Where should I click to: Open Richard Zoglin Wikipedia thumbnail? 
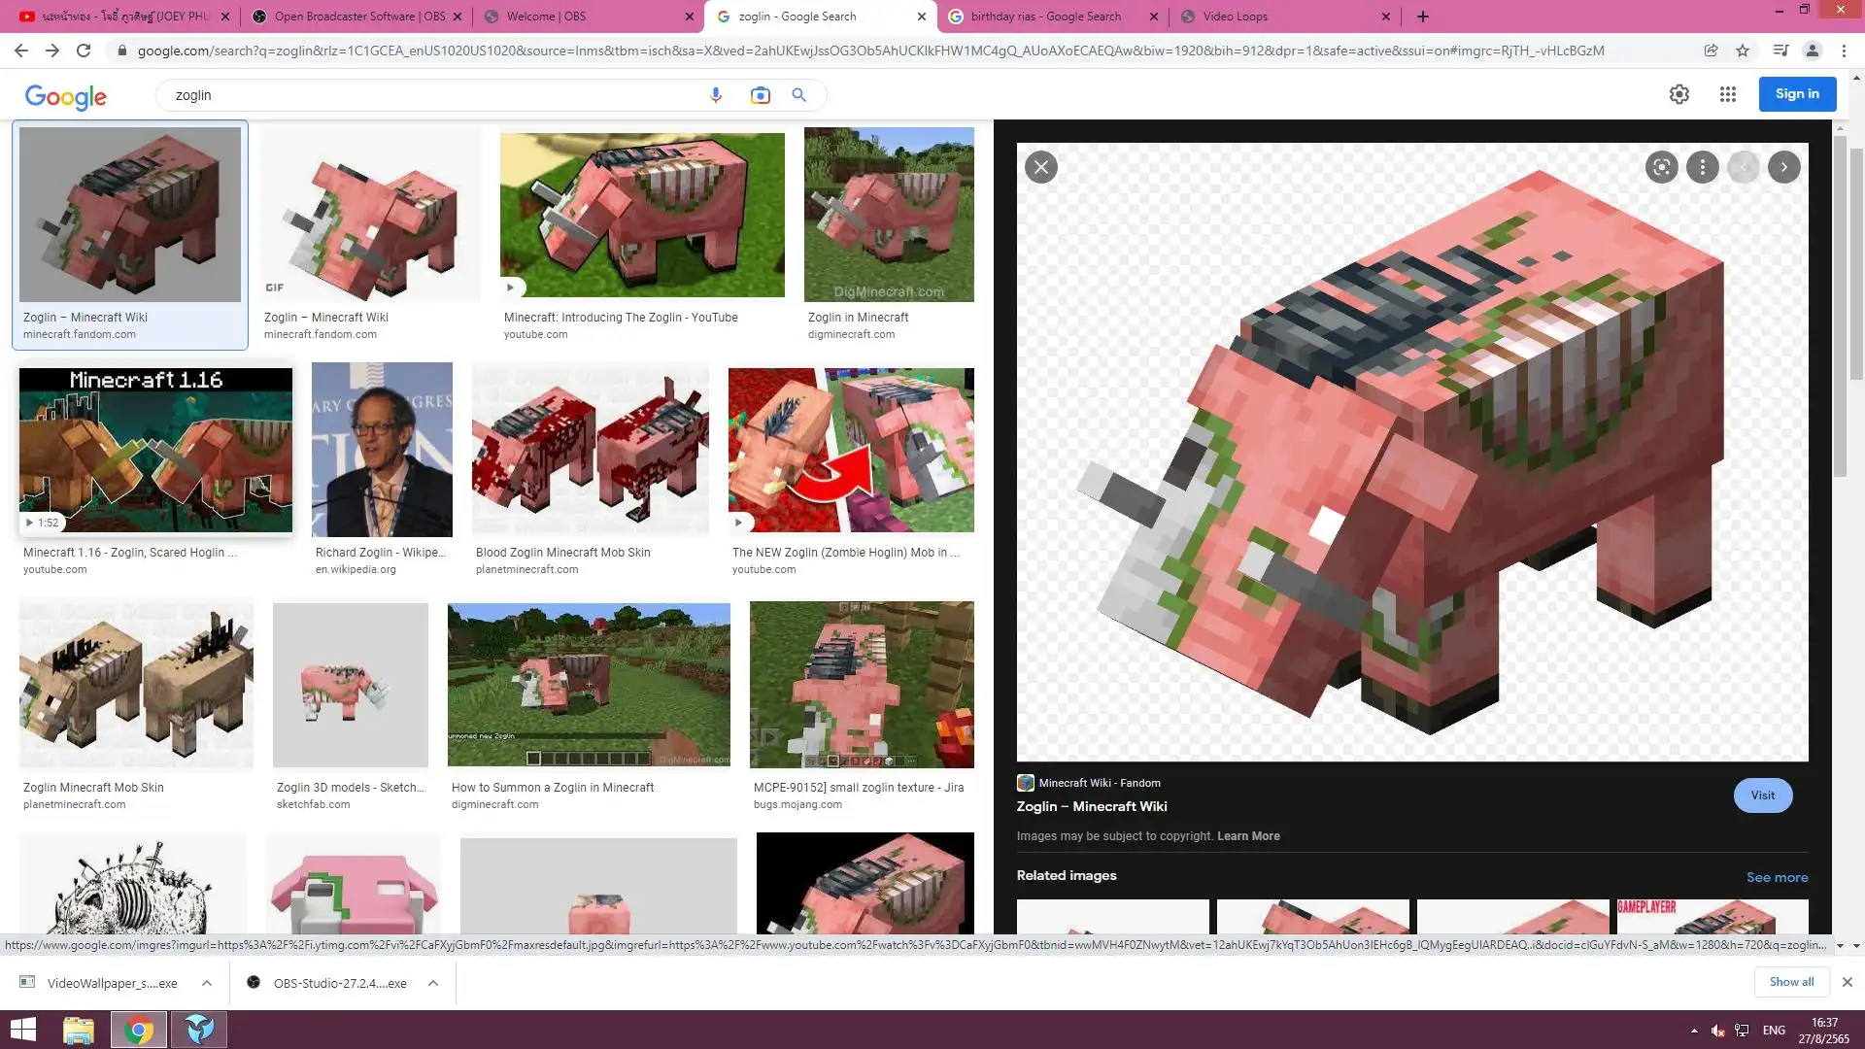382,450
